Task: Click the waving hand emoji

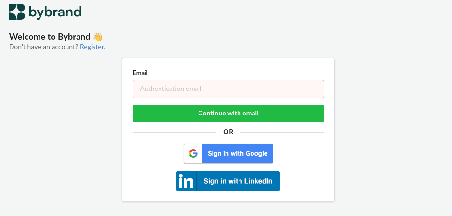Action: click(x=98, y=37)
